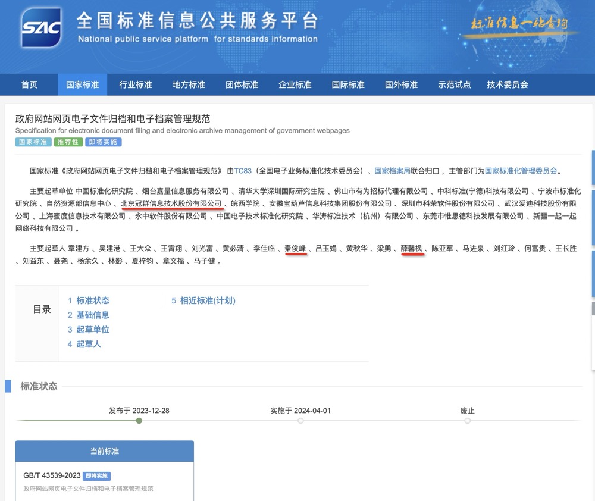Click the green 推荐性 tag badge
Image resolution: width=595 pixels, height=501 pixels.
68,142
